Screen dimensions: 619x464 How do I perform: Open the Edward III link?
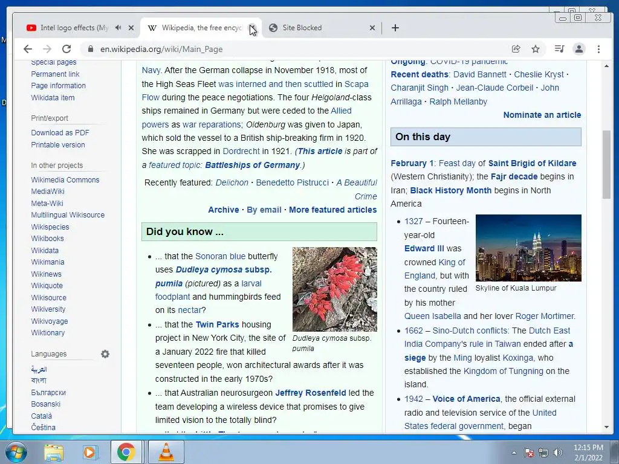coord(424,248)
